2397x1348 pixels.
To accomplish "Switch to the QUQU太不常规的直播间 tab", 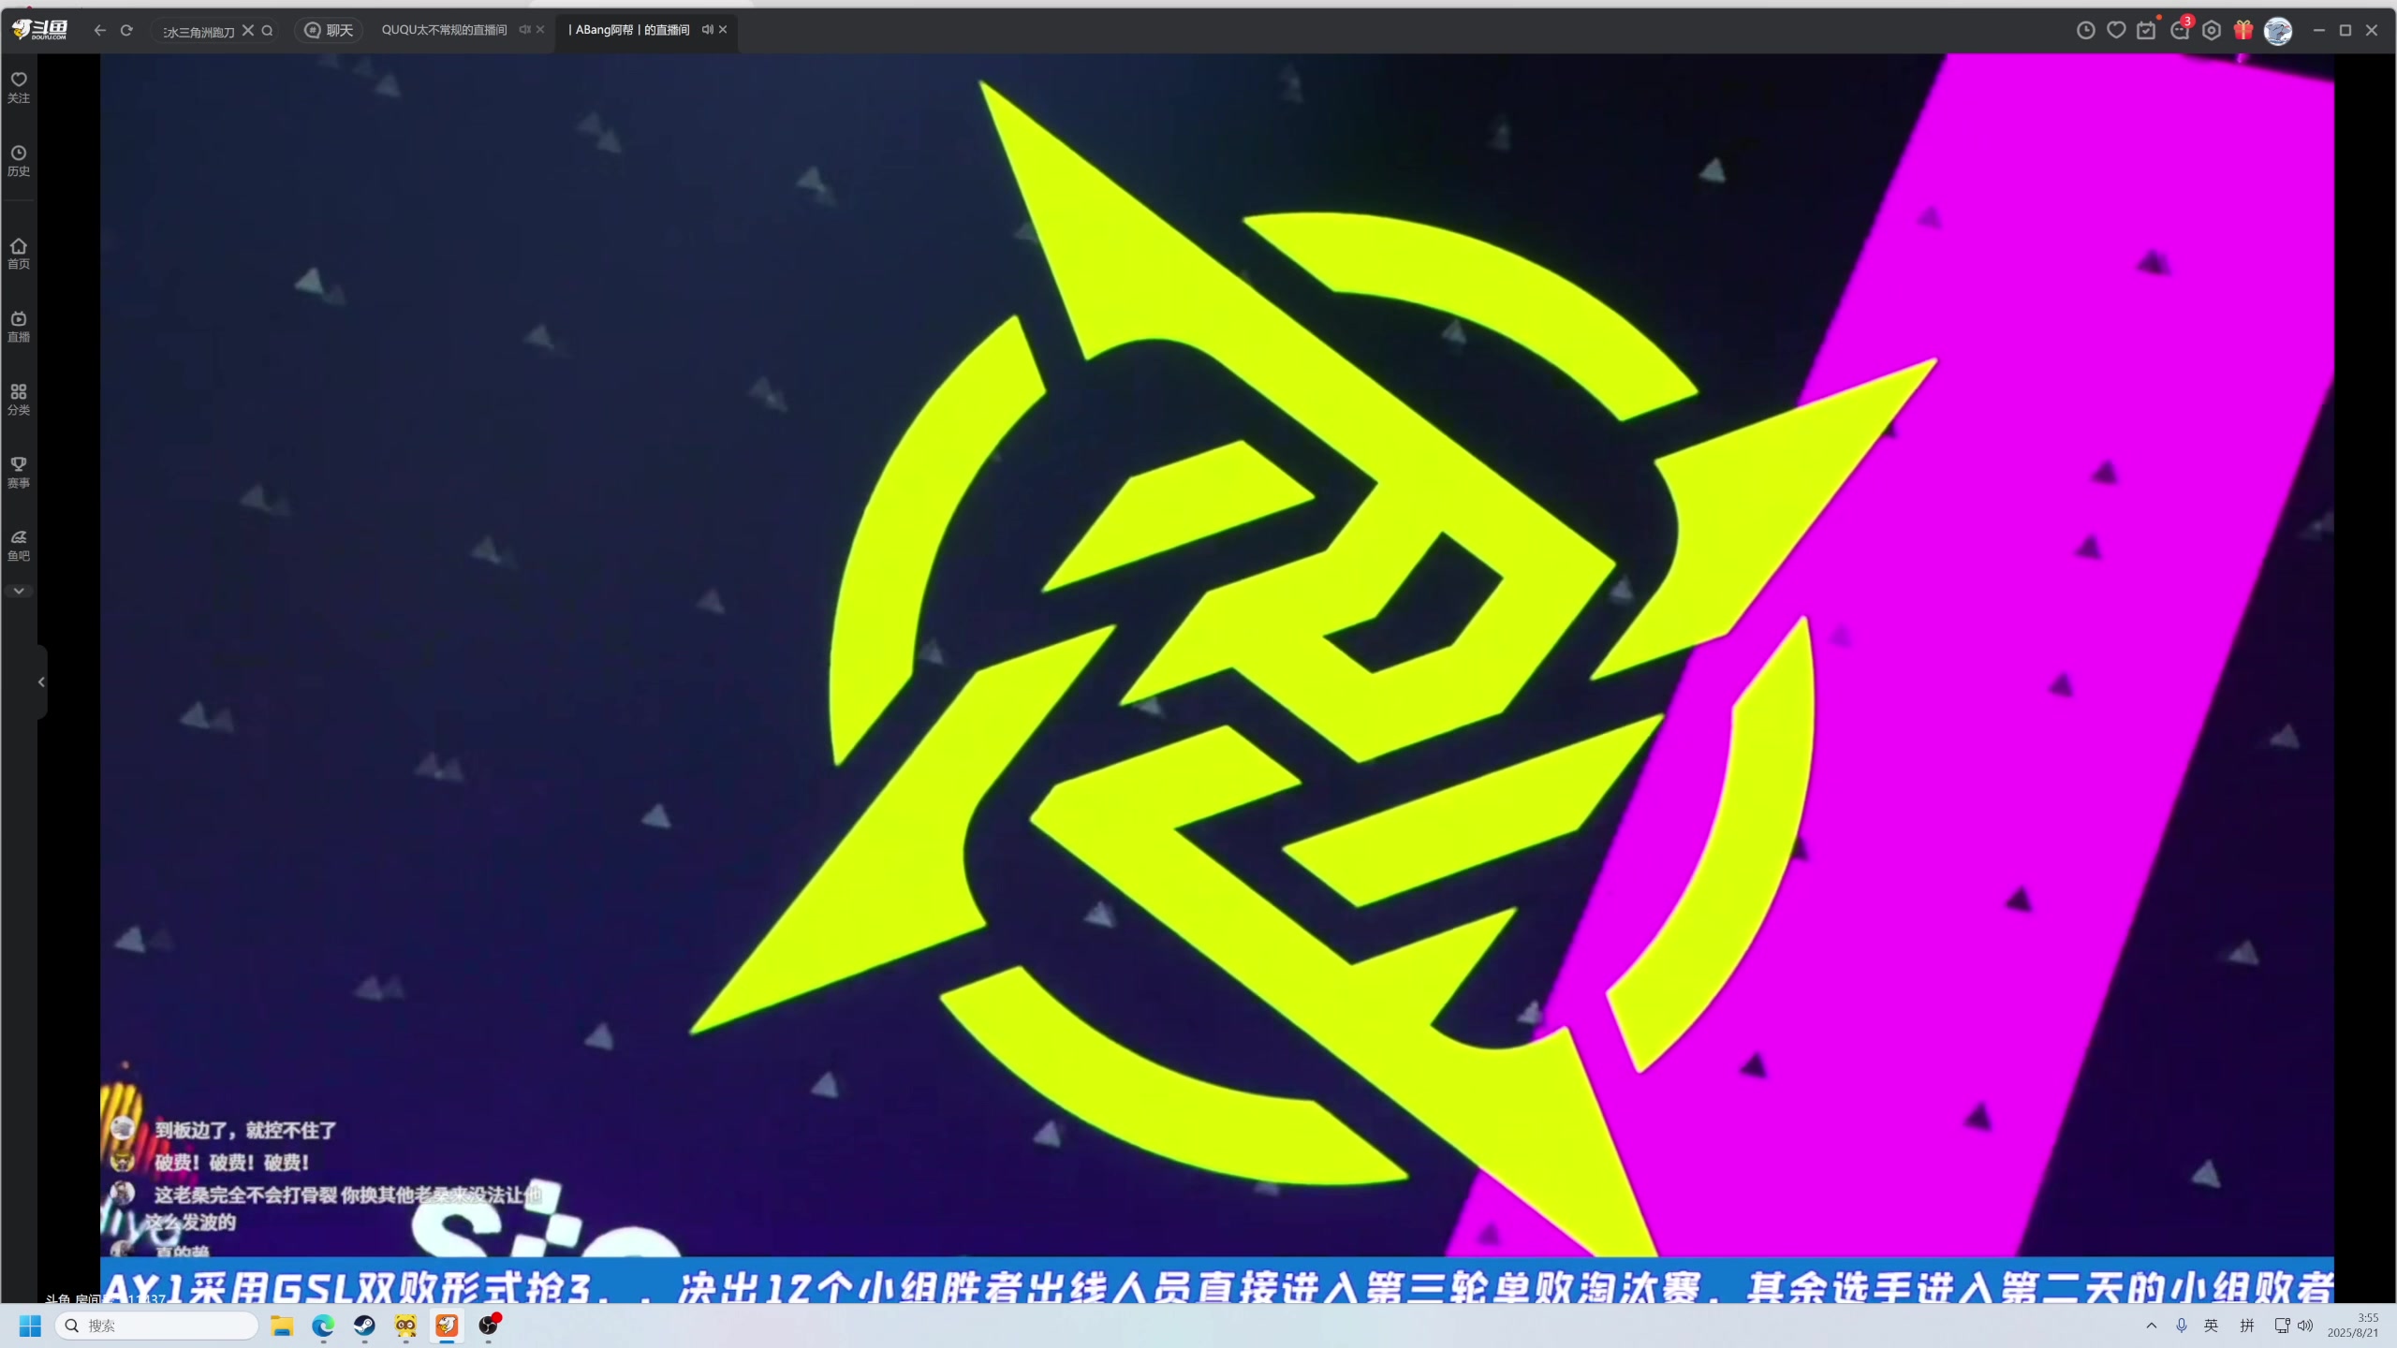I will 444,30.
